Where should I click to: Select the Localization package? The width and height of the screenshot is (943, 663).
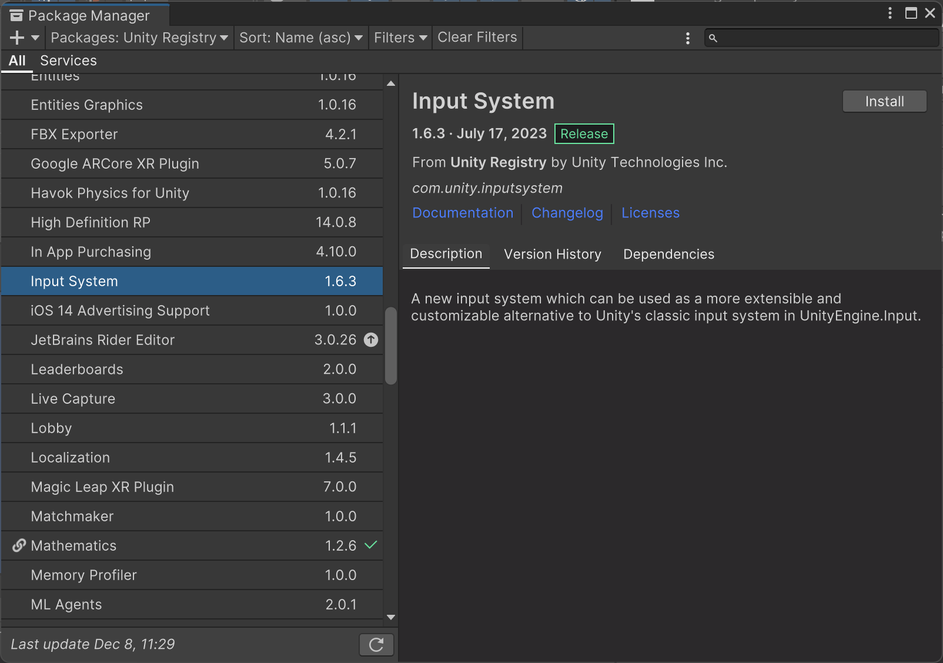tap(192, 457)
